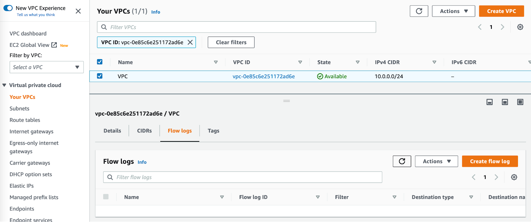The height and width of the screenshot is (222, 531).
Task: Focus the Filter flow logs search field
Action: [246, 177]
